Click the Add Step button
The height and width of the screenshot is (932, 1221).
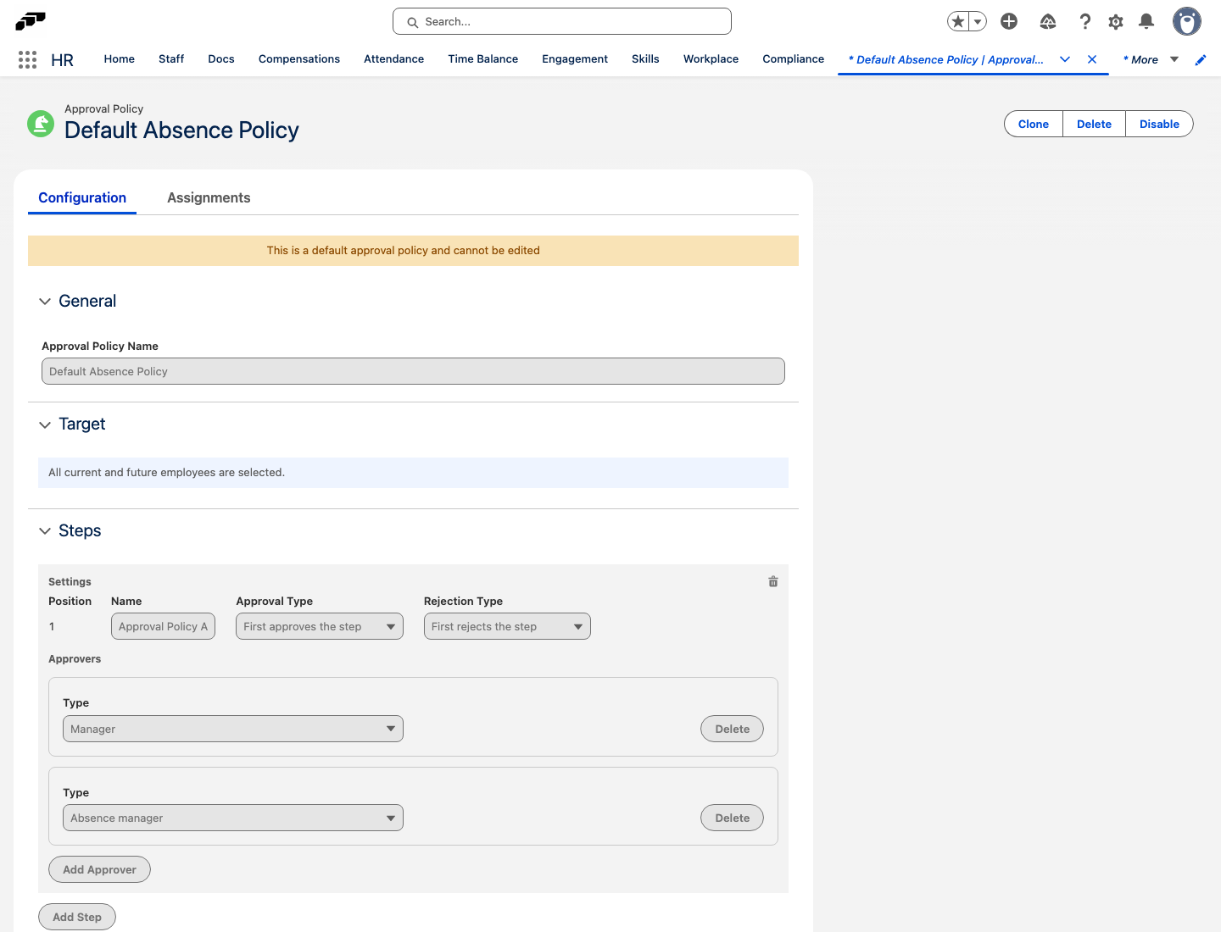tap(77, 917)
